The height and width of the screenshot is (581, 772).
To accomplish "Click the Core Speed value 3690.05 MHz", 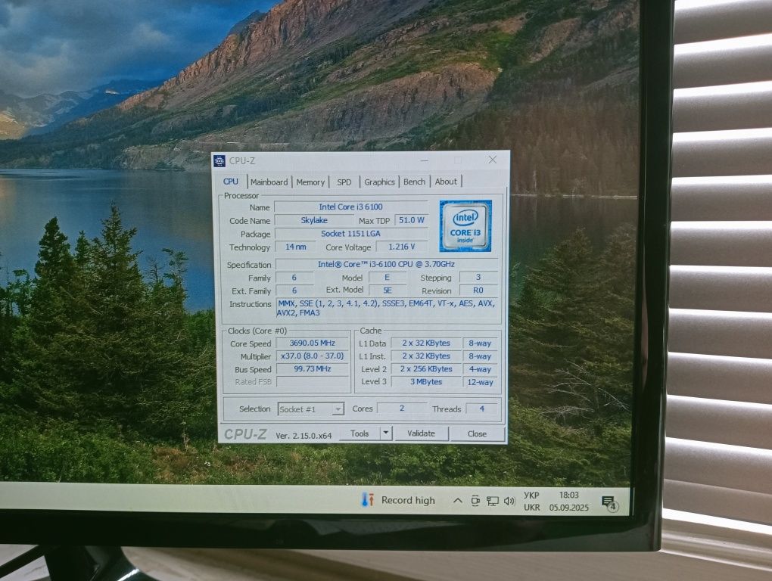I will [x=312, y=343].
